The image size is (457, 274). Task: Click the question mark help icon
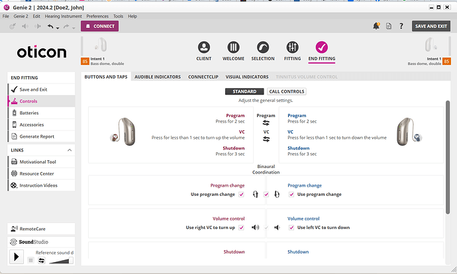[401, 26]
